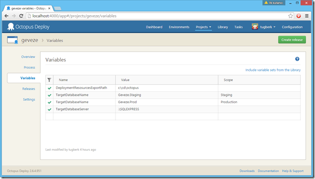Screen dimensions: 315x179
Task: Click the Create release button
Action: point(292,40)
